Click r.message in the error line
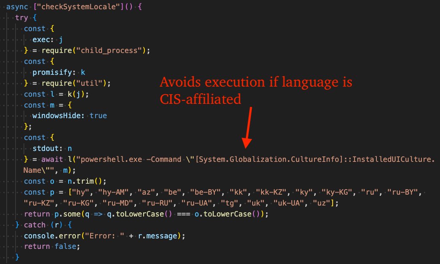The height and width of the screenshot is (264, 440). click(157, 236)
